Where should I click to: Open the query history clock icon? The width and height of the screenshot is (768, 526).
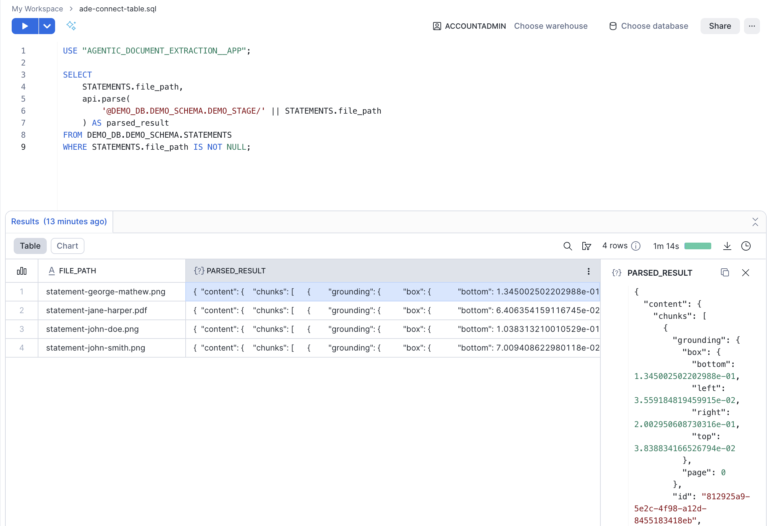click(x=746, y=246)
